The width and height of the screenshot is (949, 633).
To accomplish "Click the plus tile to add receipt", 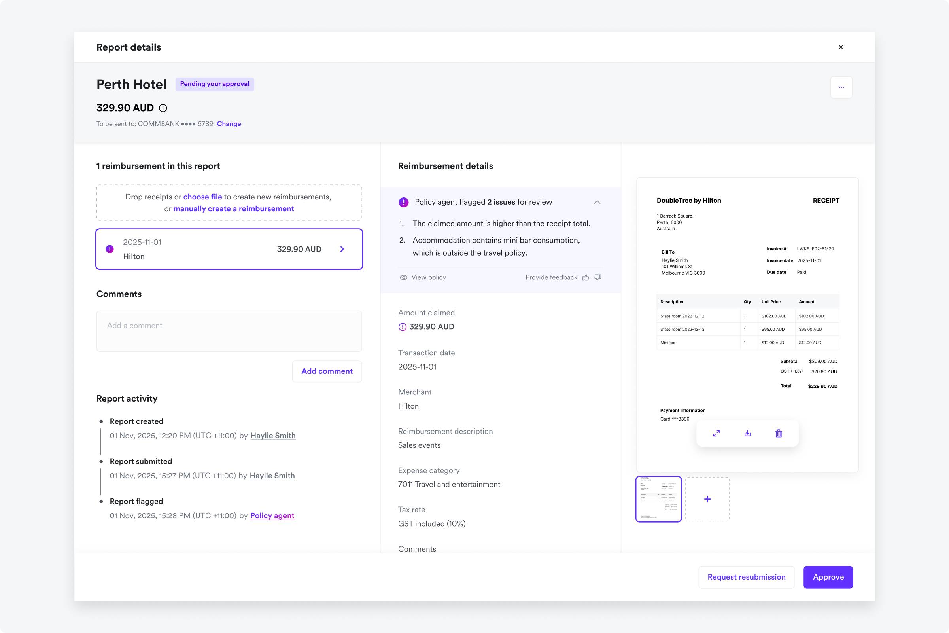I will click(x=707, y=499).
